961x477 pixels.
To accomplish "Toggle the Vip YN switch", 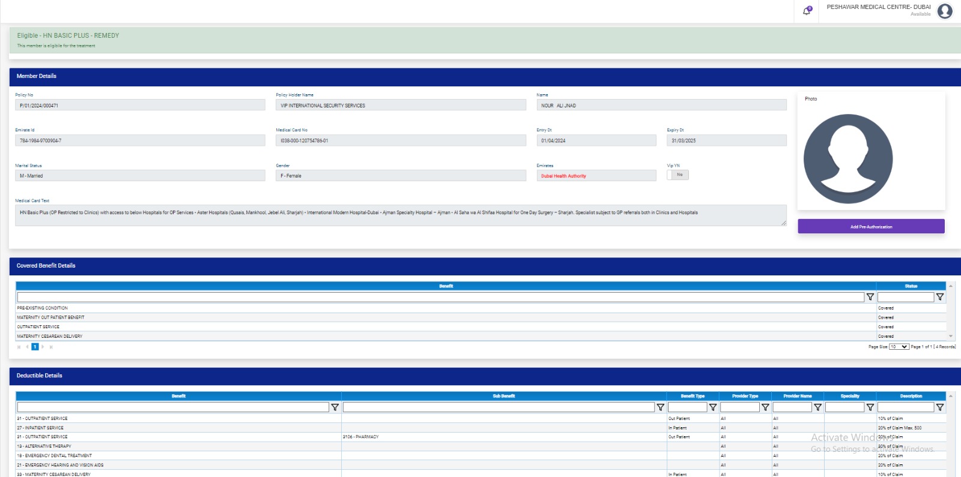I will [x=678, y=175].
